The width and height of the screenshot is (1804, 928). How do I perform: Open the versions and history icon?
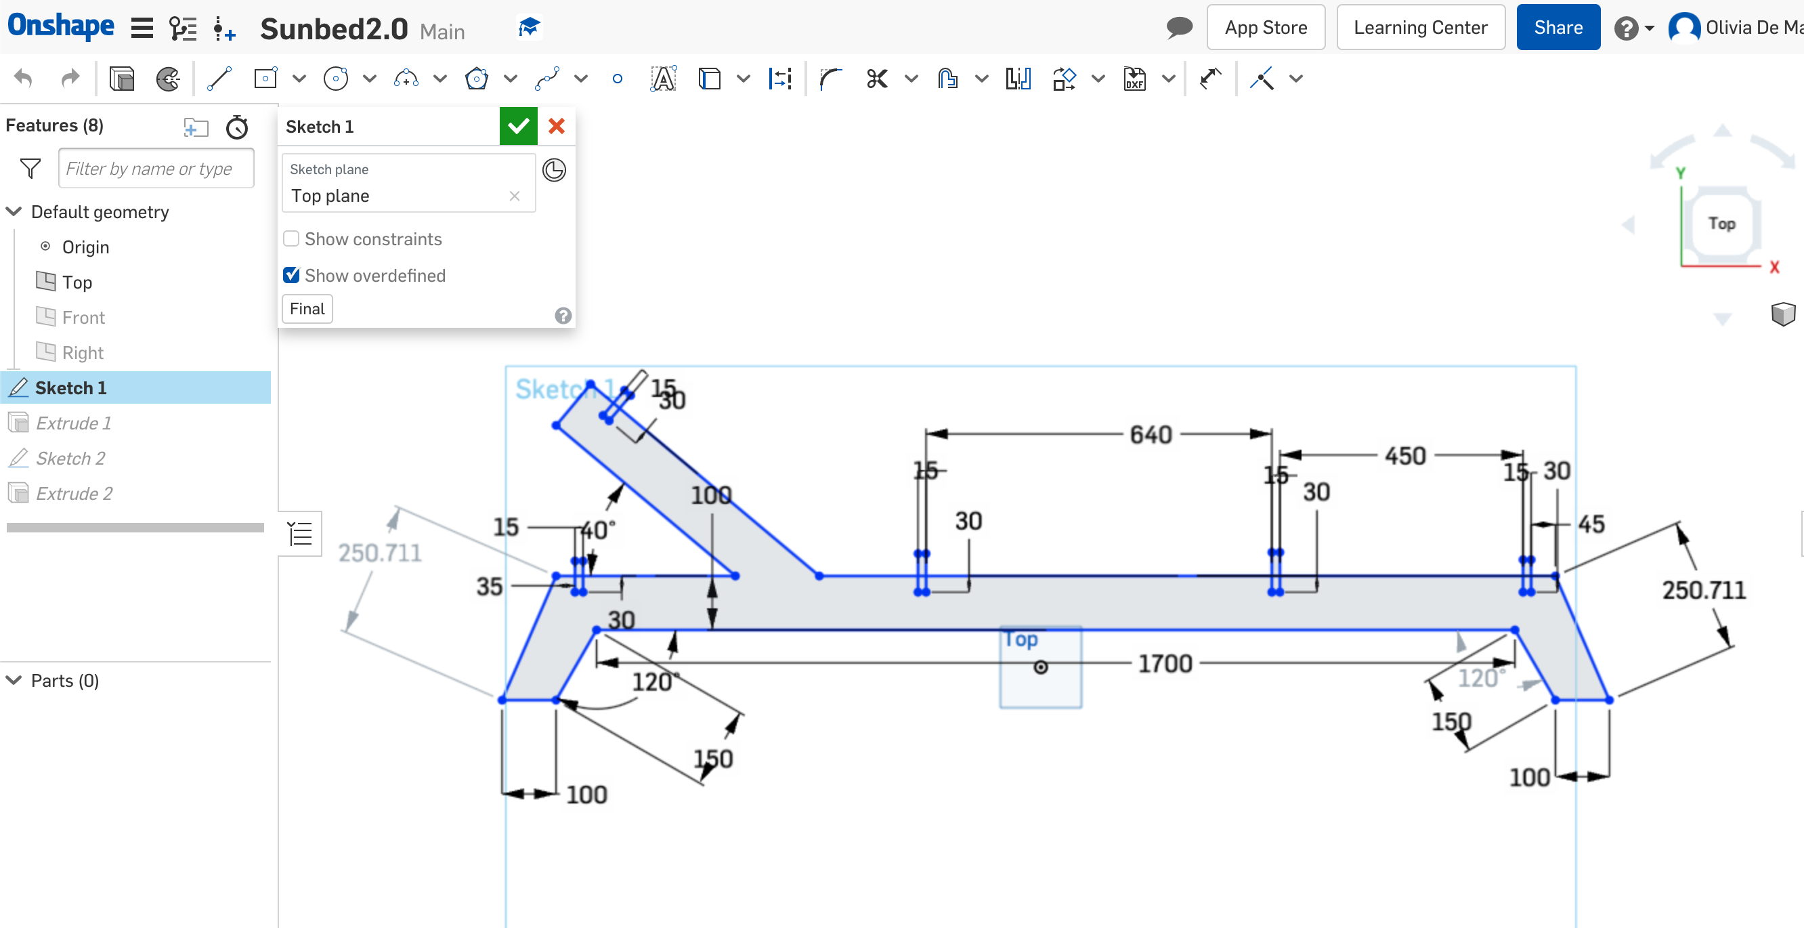[x=183, y=28]
